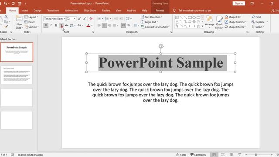This screenshot has width=279, height=157.
Task: Click the Copy icon
Action: point(6,22)
